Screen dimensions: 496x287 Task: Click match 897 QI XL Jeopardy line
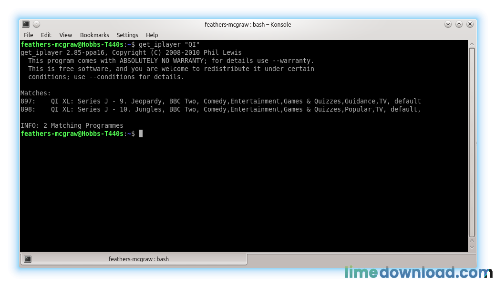pyautogui.click(x=221, y=101)
